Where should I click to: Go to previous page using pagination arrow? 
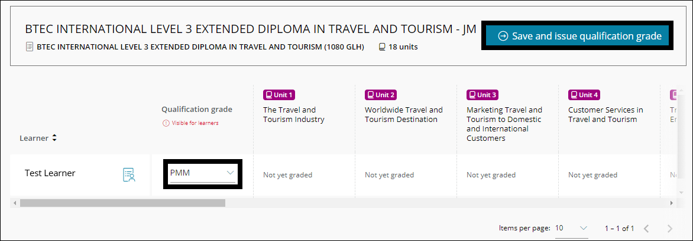tap(646, 228)
